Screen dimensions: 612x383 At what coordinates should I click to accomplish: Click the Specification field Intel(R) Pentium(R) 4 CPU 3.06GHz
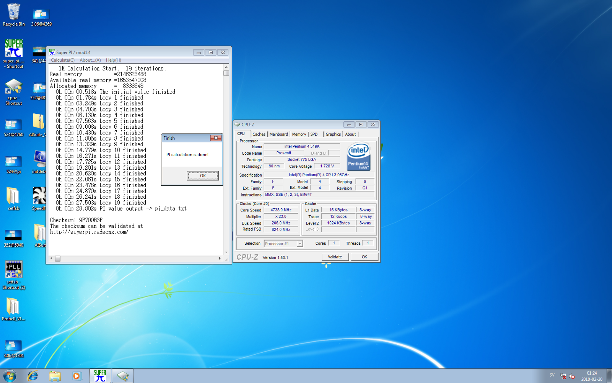point(319,175)
